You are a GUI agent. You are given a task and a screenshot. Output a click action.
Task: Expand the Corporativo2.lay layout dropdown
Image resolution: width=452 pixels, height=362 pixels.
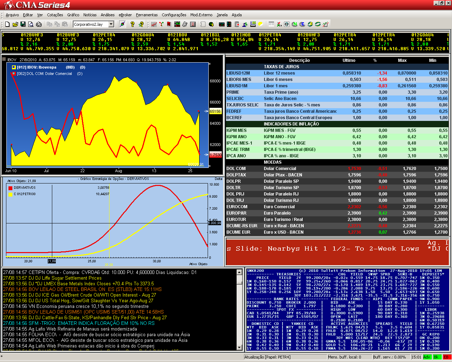click(111, 24)
